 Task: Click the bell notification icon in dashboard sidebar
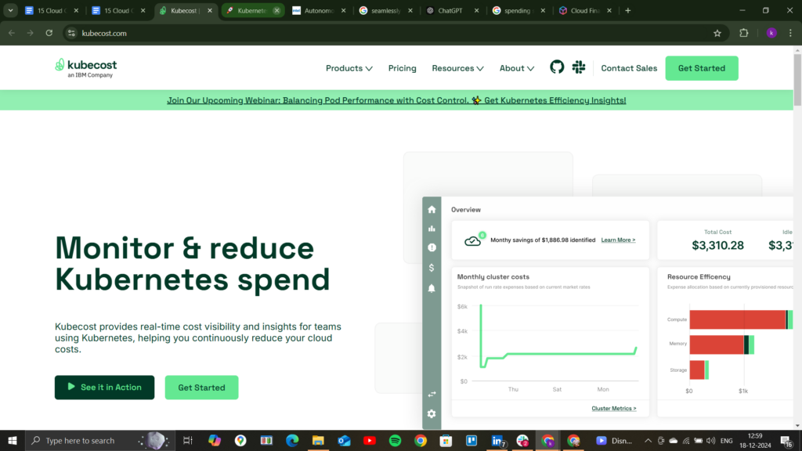tap(432, 288)
